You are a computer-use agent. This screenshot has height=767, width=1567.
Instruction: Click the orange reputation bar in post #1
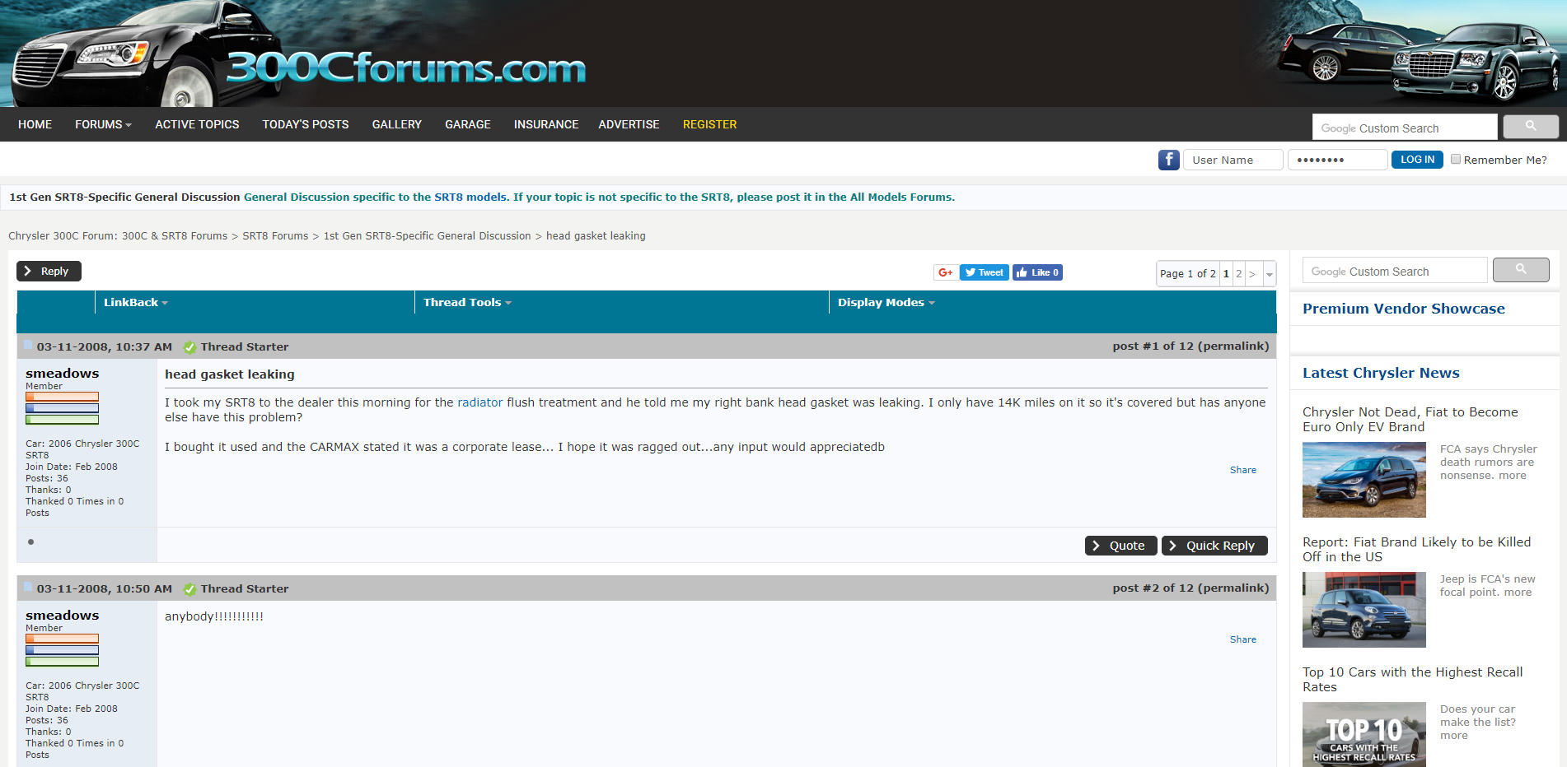pos(62,397)
